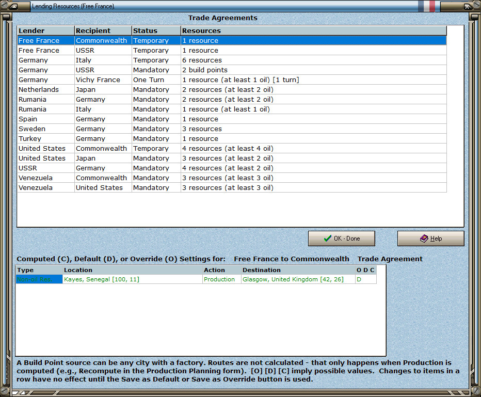481x397 pixels.
Task: Select the Free France to USSR agreement
Action: 232,50
